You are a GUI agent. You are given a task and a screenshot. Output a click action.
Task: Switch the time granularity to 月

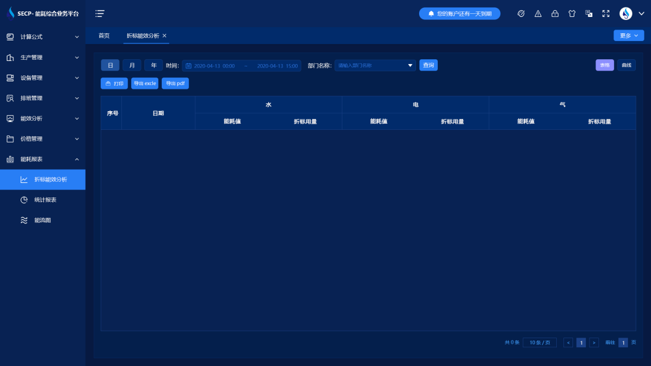click(x=132, y=65)
